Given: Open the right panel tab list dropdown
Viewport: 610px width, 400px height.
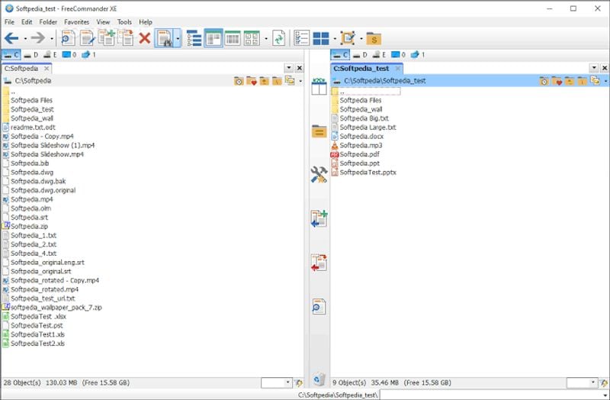Looking at the screenshot, I should coord(594,68).
